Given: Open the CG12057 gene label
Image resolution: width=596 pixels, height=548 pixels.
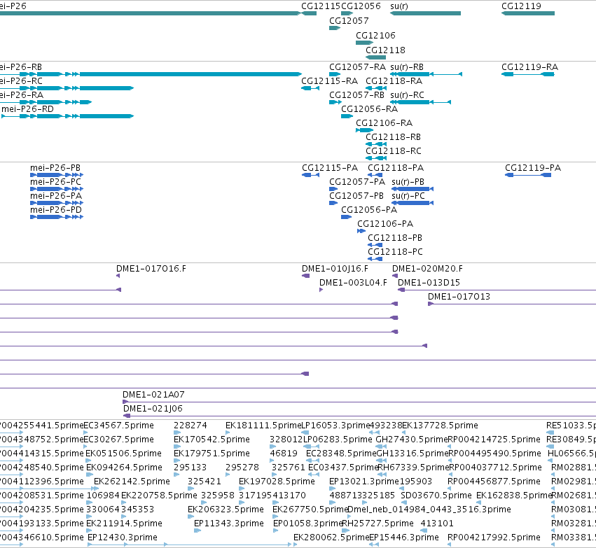Looking at the screenshot, I should [x=349, y=21].
